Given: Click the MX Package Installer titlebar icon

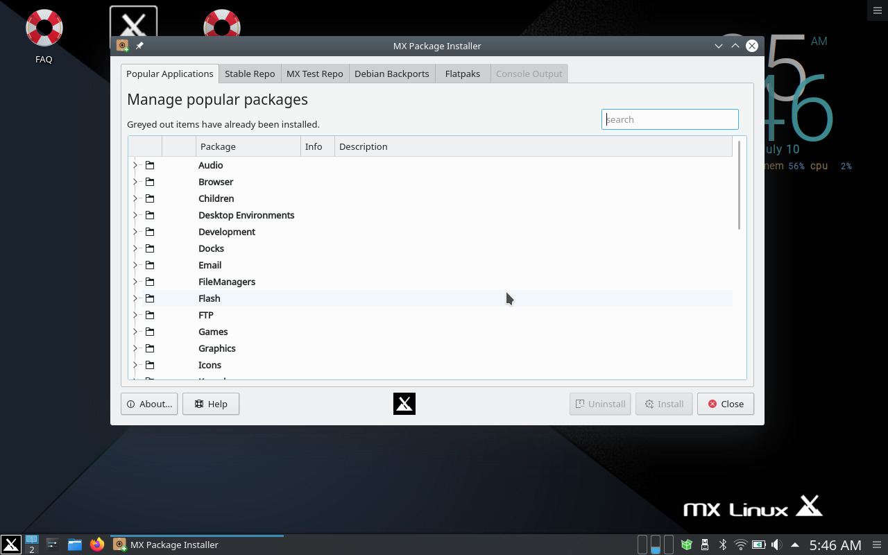Looking at the screenshot, I should pyautogui.click(x=122, y=46).
